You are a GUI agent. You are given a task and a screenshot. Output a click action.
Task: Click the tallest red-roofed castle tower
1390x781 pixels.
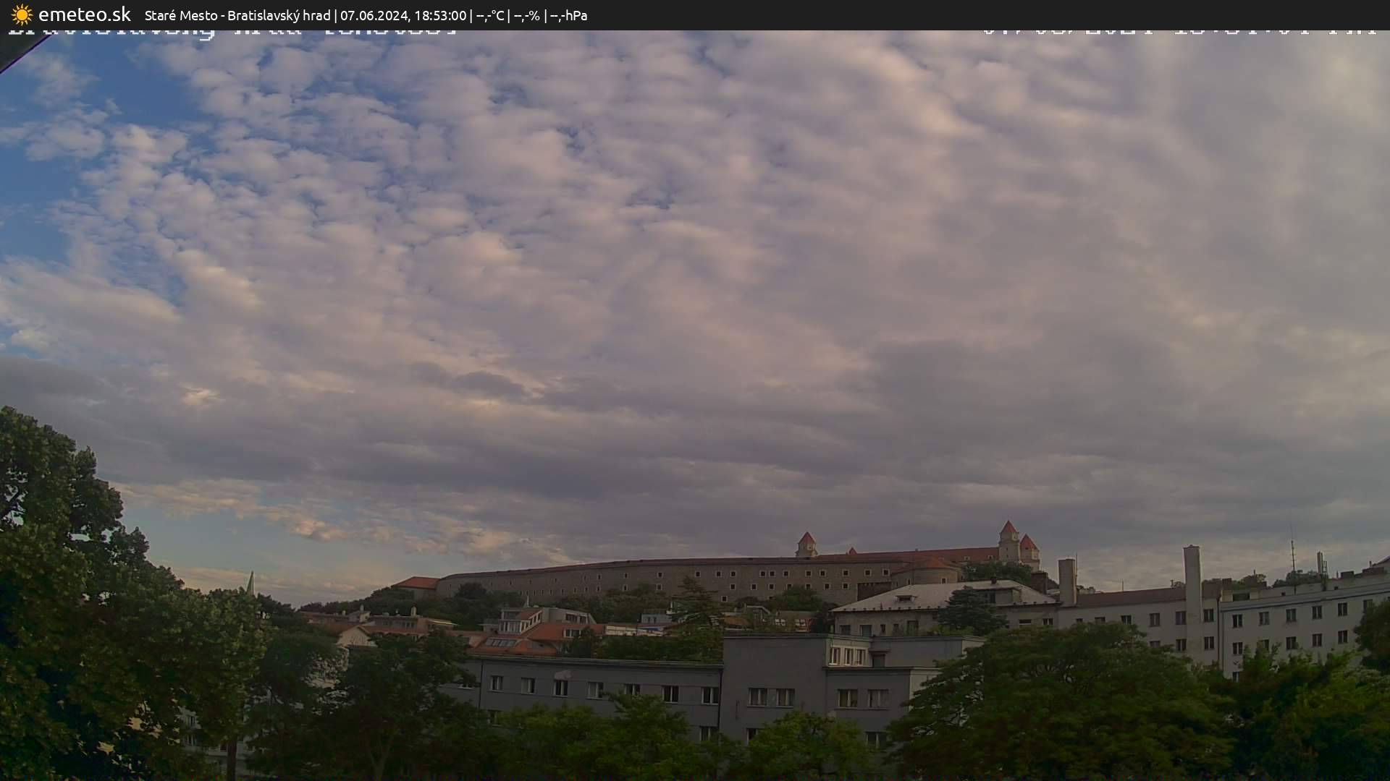coord(1008,540)
